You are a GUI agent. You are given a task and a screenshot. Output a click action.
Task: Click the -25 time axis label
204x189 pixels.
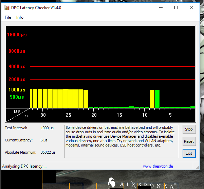pyautogui.click(x=68, y=115)
